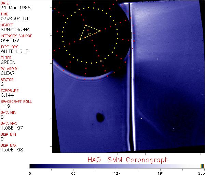This screenshot has height=175, width=205.
Task: Click the yellow end of the color bar
Action: (202, 166)
